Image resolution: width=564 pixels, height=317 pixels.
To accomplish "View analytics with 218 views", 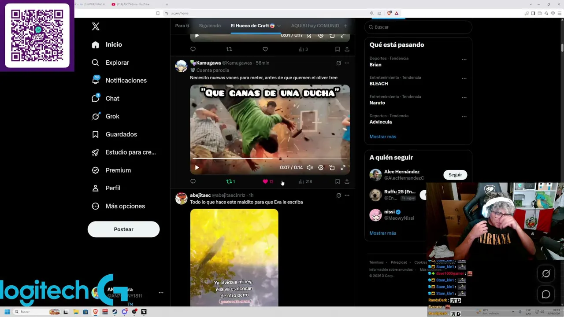I will (x=305, y=181).
